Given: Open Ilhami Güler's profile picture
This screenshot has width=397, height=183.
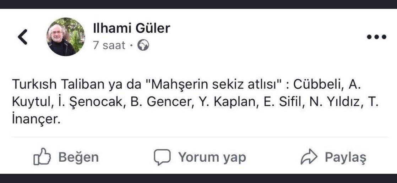Looking at the screenshot, I should [66, 37].
